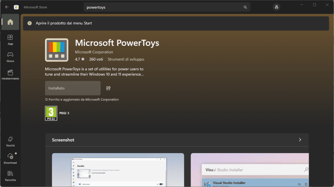334x187 pixels.
Task: Open Intrattenimento in the sidebar
Action: [10, 74]
